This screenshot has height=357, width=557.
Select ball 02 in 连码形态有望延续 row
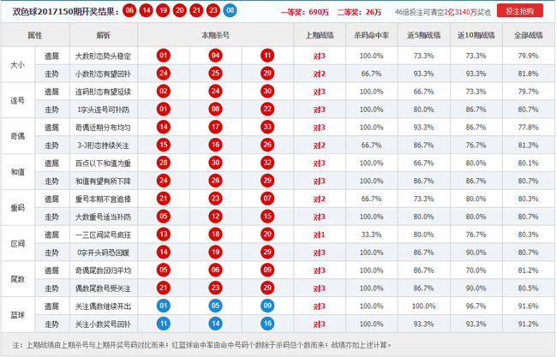pyautogui.click(x=164, y=92)
